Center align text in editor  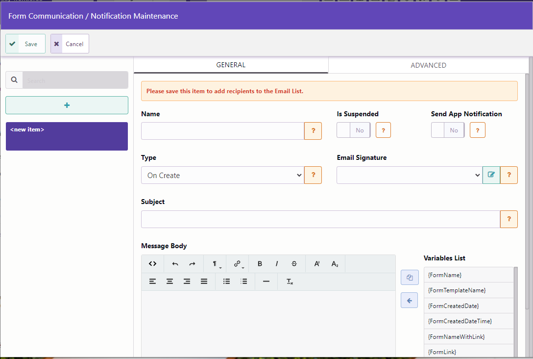(170, 282)
